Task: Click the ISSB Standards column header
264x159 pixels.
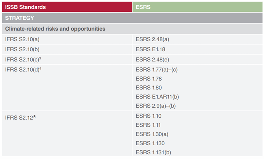Action: tap(26, 7)
